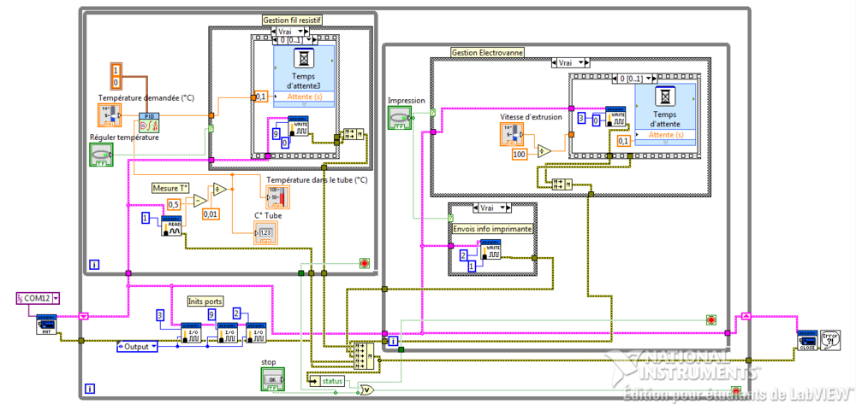Toggle the Réguler température boolean control
This screenshot has height=404, width=856.
[x=102, y=155]
